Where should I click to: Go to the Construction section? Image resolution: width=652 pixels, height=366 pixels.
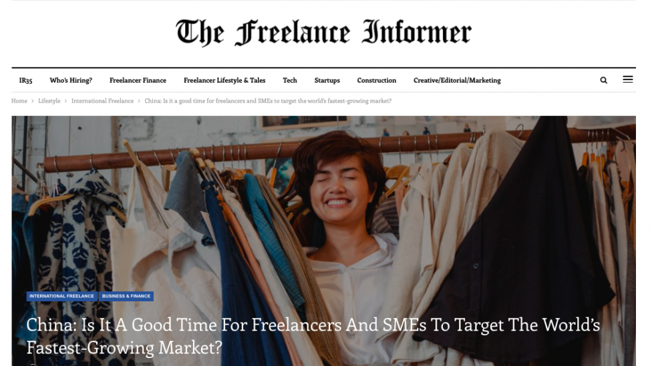coord(376,81)
